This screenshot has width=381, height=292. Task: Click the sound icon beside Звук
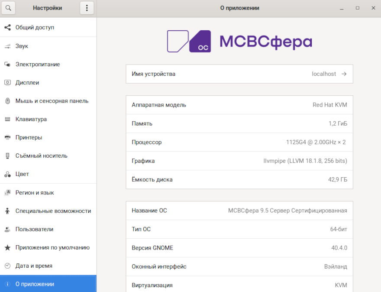pos(7,46)
